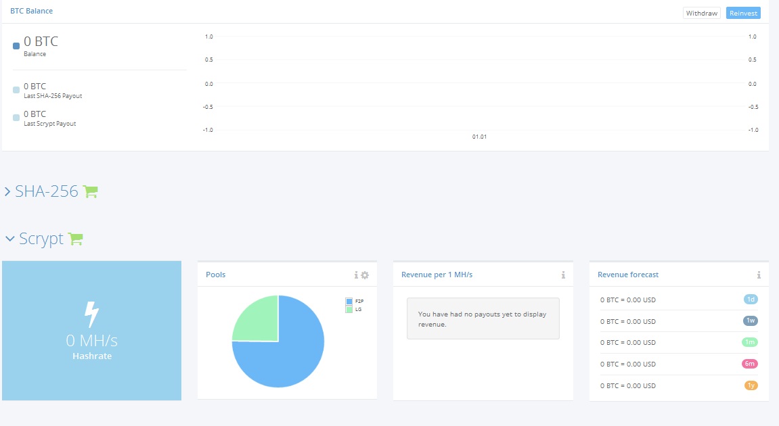The height and width of the screenshot is (426, 779).
Task: Toggle the Last Scrypt Payout legend swatch
Action: click(16, 118)
